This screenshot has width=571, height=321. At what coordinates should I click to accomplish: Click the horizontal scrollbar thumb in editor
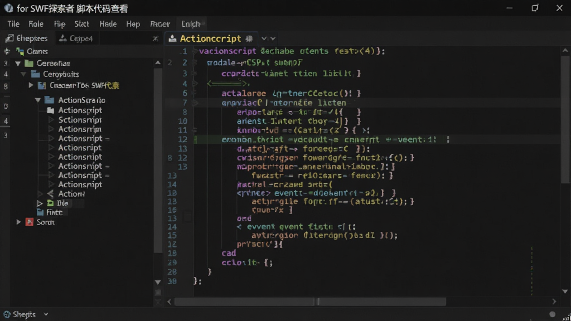tap(310, 301)
